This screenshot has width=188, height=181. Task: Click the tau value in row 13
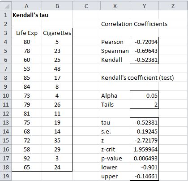coord(144,122)
